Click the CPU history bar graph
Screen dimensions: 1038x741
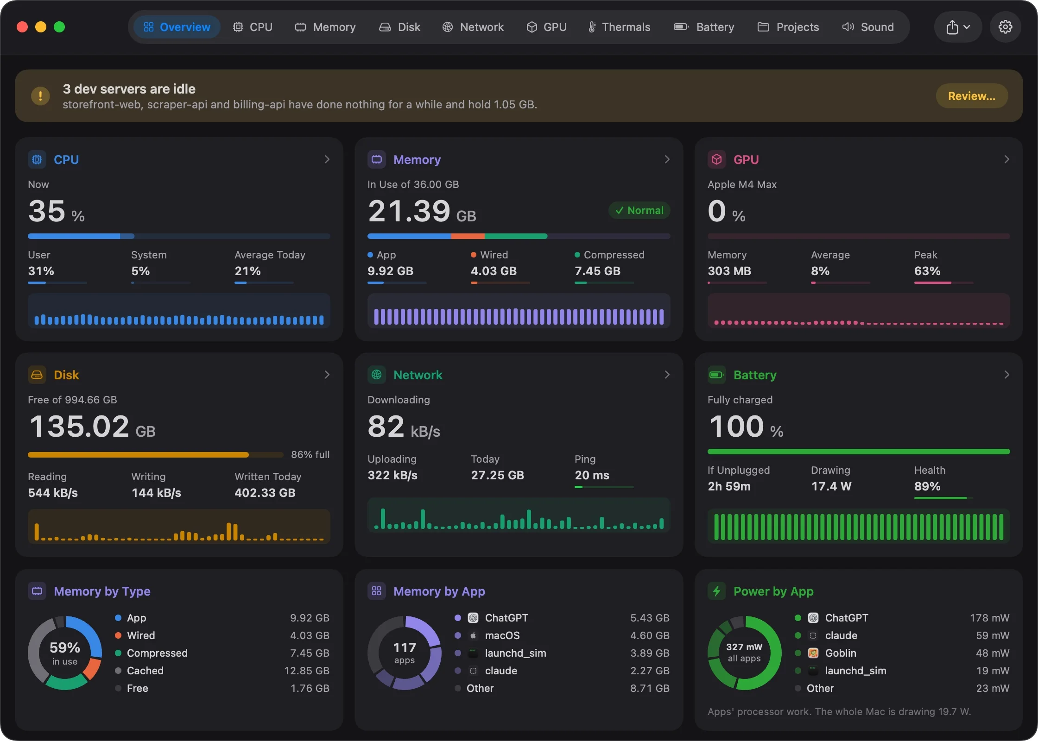pyautogui.click(x=179, y=311)
